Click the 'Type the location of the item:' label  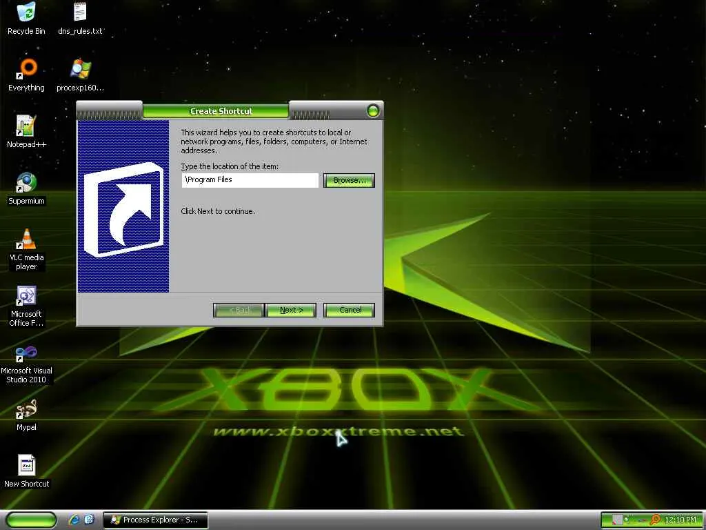(x=230, y=166)
